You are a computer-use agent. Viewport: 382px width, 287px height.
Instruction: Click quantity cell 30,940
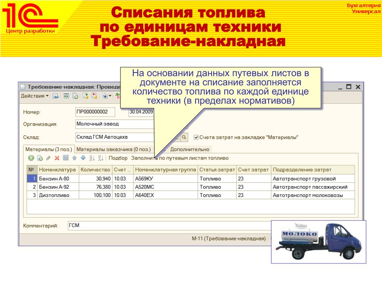click(x=95, y=179)
